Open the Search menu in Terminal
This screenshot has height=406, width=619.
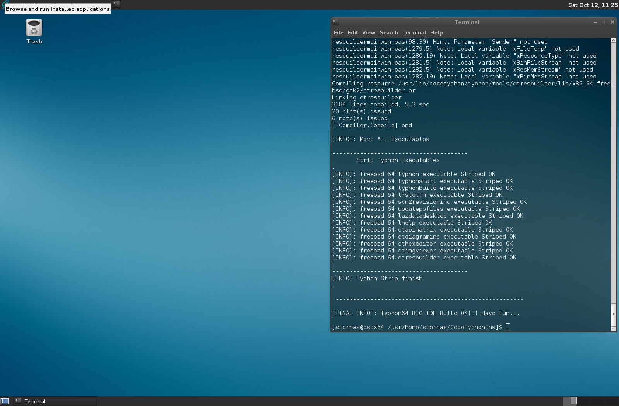pos(389,32)
